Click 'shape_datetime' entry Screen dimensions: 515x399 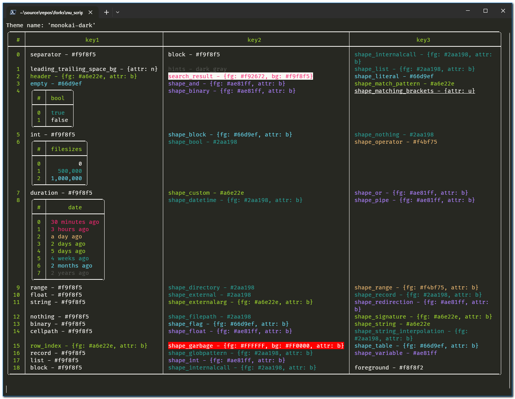point(235,200)
